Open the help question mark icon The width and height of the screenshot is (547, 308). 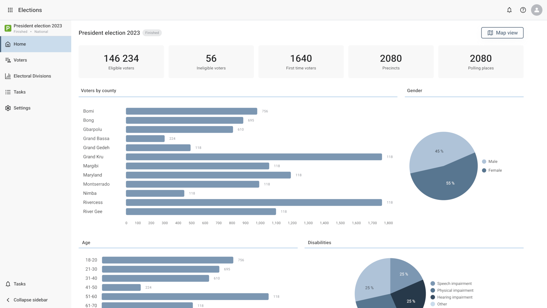pos(523,10)
